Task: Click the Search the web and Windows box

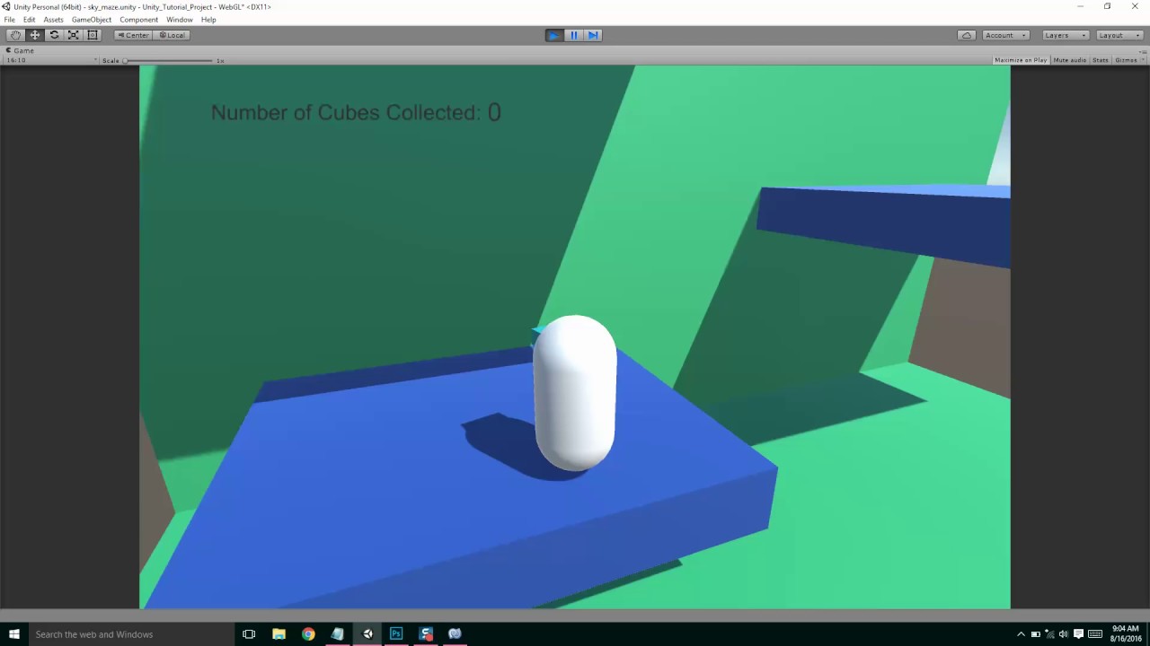Action: 130,633
